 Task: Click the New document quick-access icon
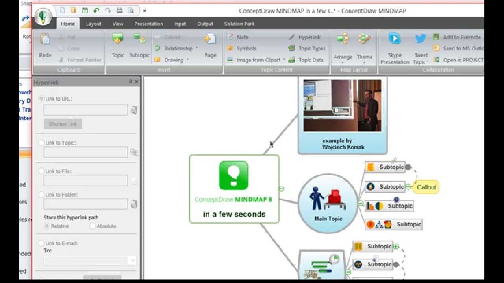point(62,11)
